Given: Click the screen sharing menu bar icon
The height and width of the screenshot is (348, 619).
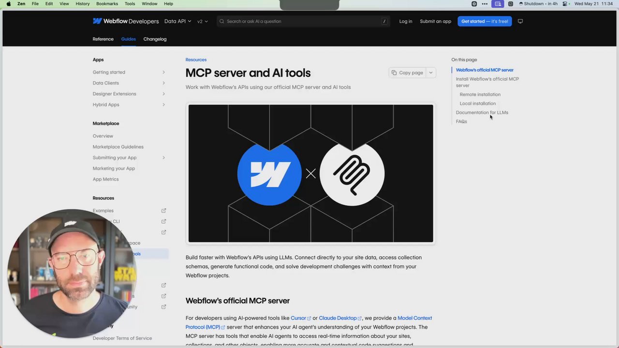Looking at the screenshot, I should (498, 3).
